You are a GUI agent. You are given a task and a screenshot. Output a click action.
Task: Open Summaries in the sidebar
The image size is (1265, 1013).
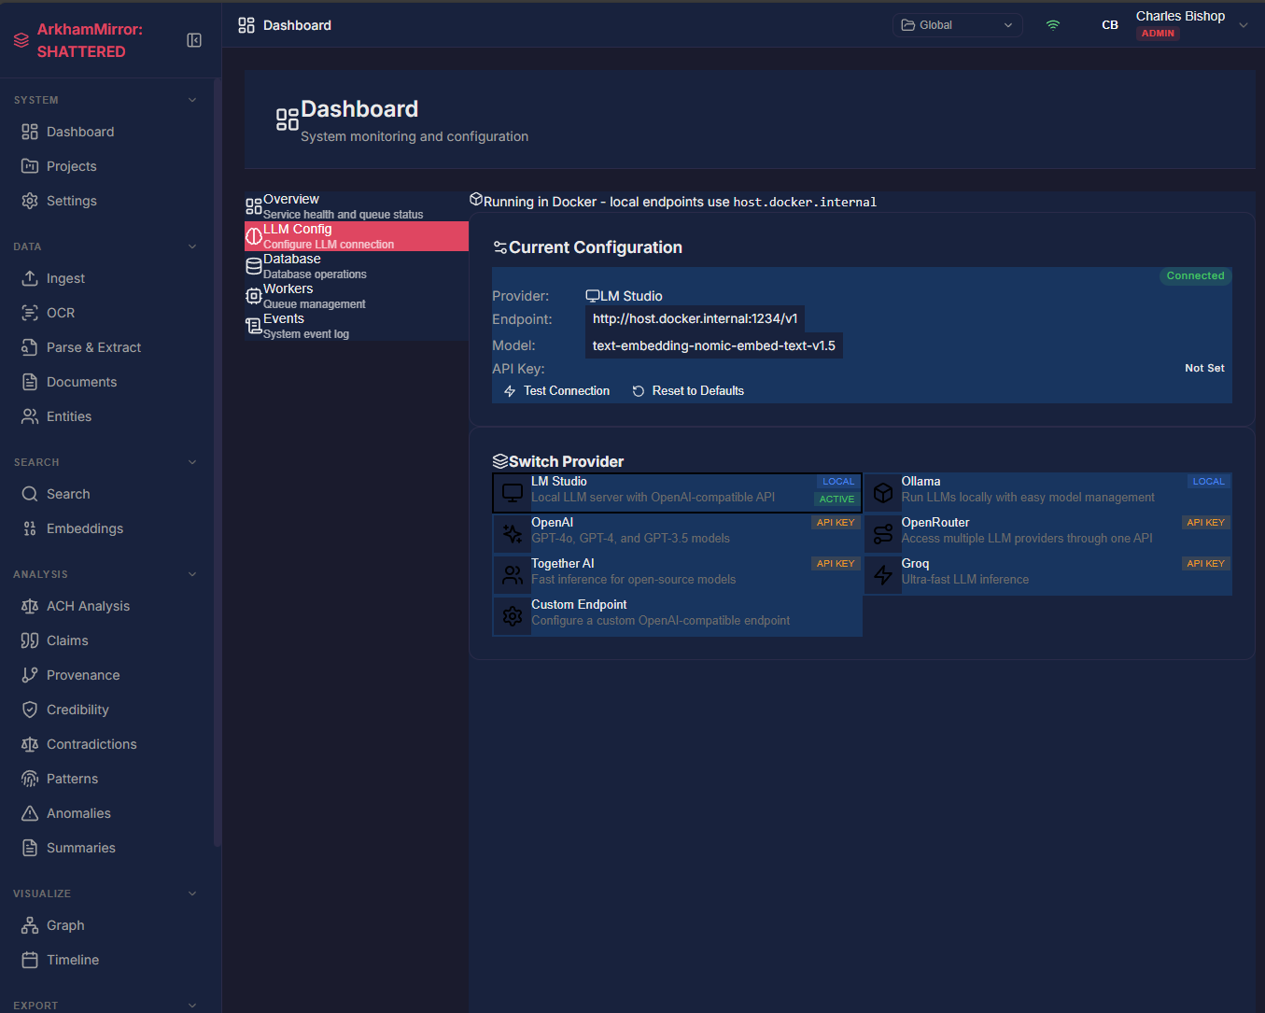click(106, 848)
